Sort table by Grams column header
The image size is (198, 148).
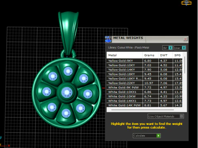tap(151, 55)
